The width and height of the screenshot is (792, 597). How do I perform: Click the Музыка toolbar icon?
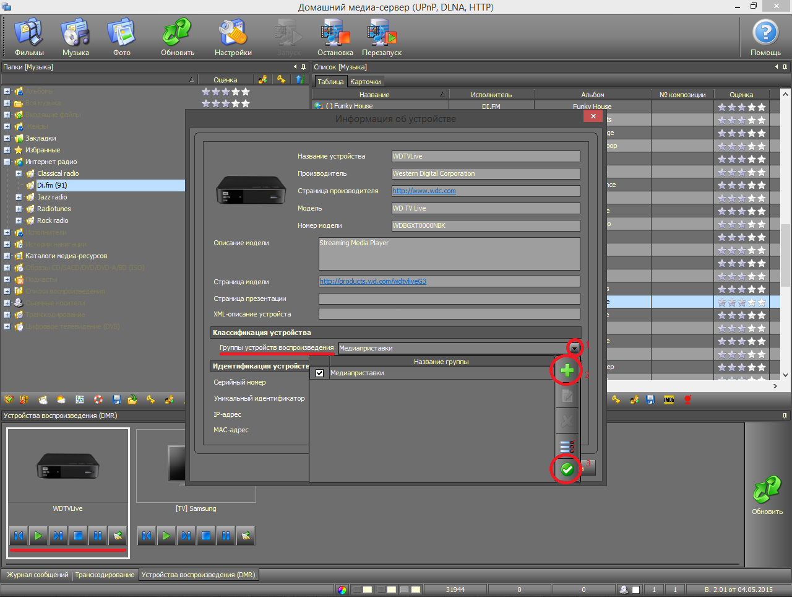(75, 34)
